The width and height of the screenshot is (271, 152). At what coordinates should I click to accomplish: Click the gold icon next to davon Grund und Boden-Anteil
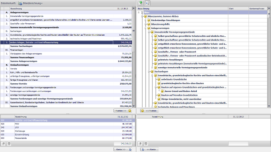click(x=162, y=91)
